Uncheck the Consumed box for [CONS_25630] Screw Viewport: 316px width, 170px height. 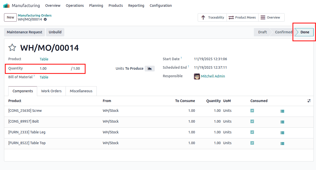[252, 110]
